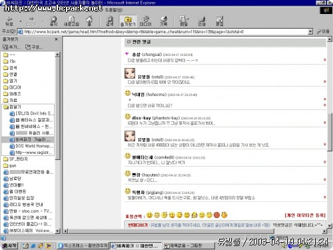
Task: Close the Favorites side panel
Action: 56,39
